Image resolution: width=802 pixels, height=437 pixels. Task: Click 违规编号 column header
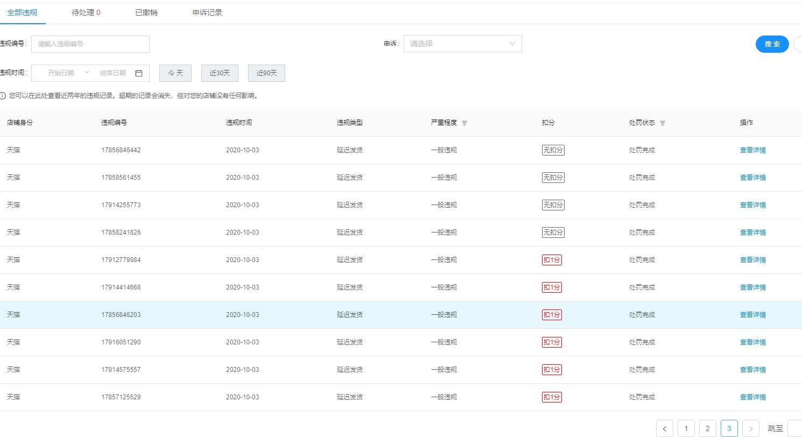[114, 123]
